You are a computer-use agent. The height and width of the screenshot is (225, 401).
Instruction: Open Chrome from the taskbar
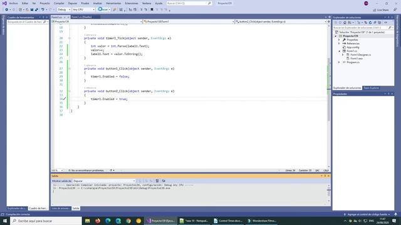(128, 221)
